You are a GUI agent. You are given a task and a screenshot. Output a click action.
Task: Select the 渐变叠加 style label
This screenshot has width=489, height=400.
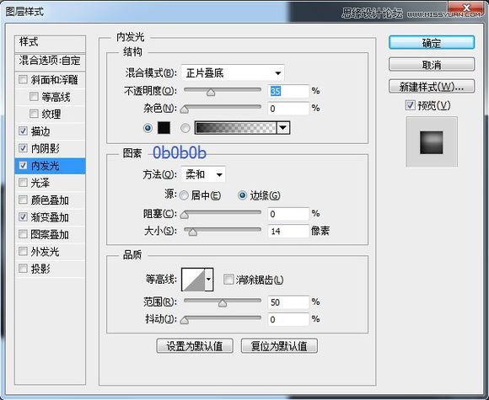50,217
